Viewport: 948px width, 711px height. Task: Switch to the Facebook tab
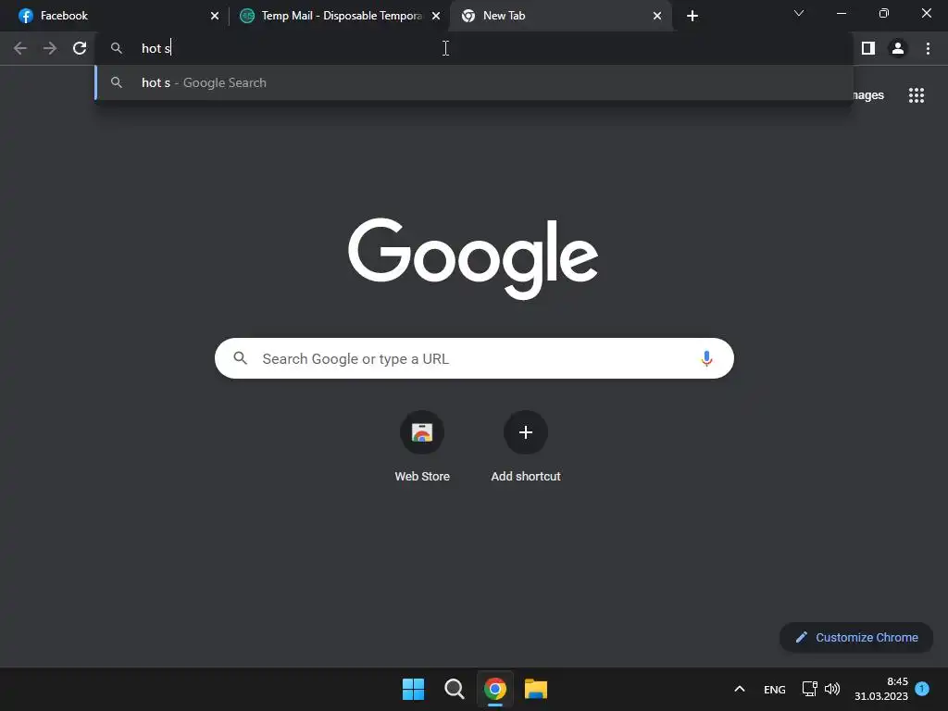(x=115, y=16)
